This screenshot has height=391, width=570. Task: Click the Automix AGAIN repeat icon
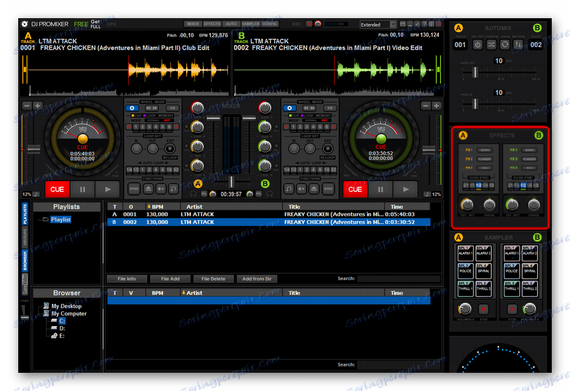(x=504, y=44)
